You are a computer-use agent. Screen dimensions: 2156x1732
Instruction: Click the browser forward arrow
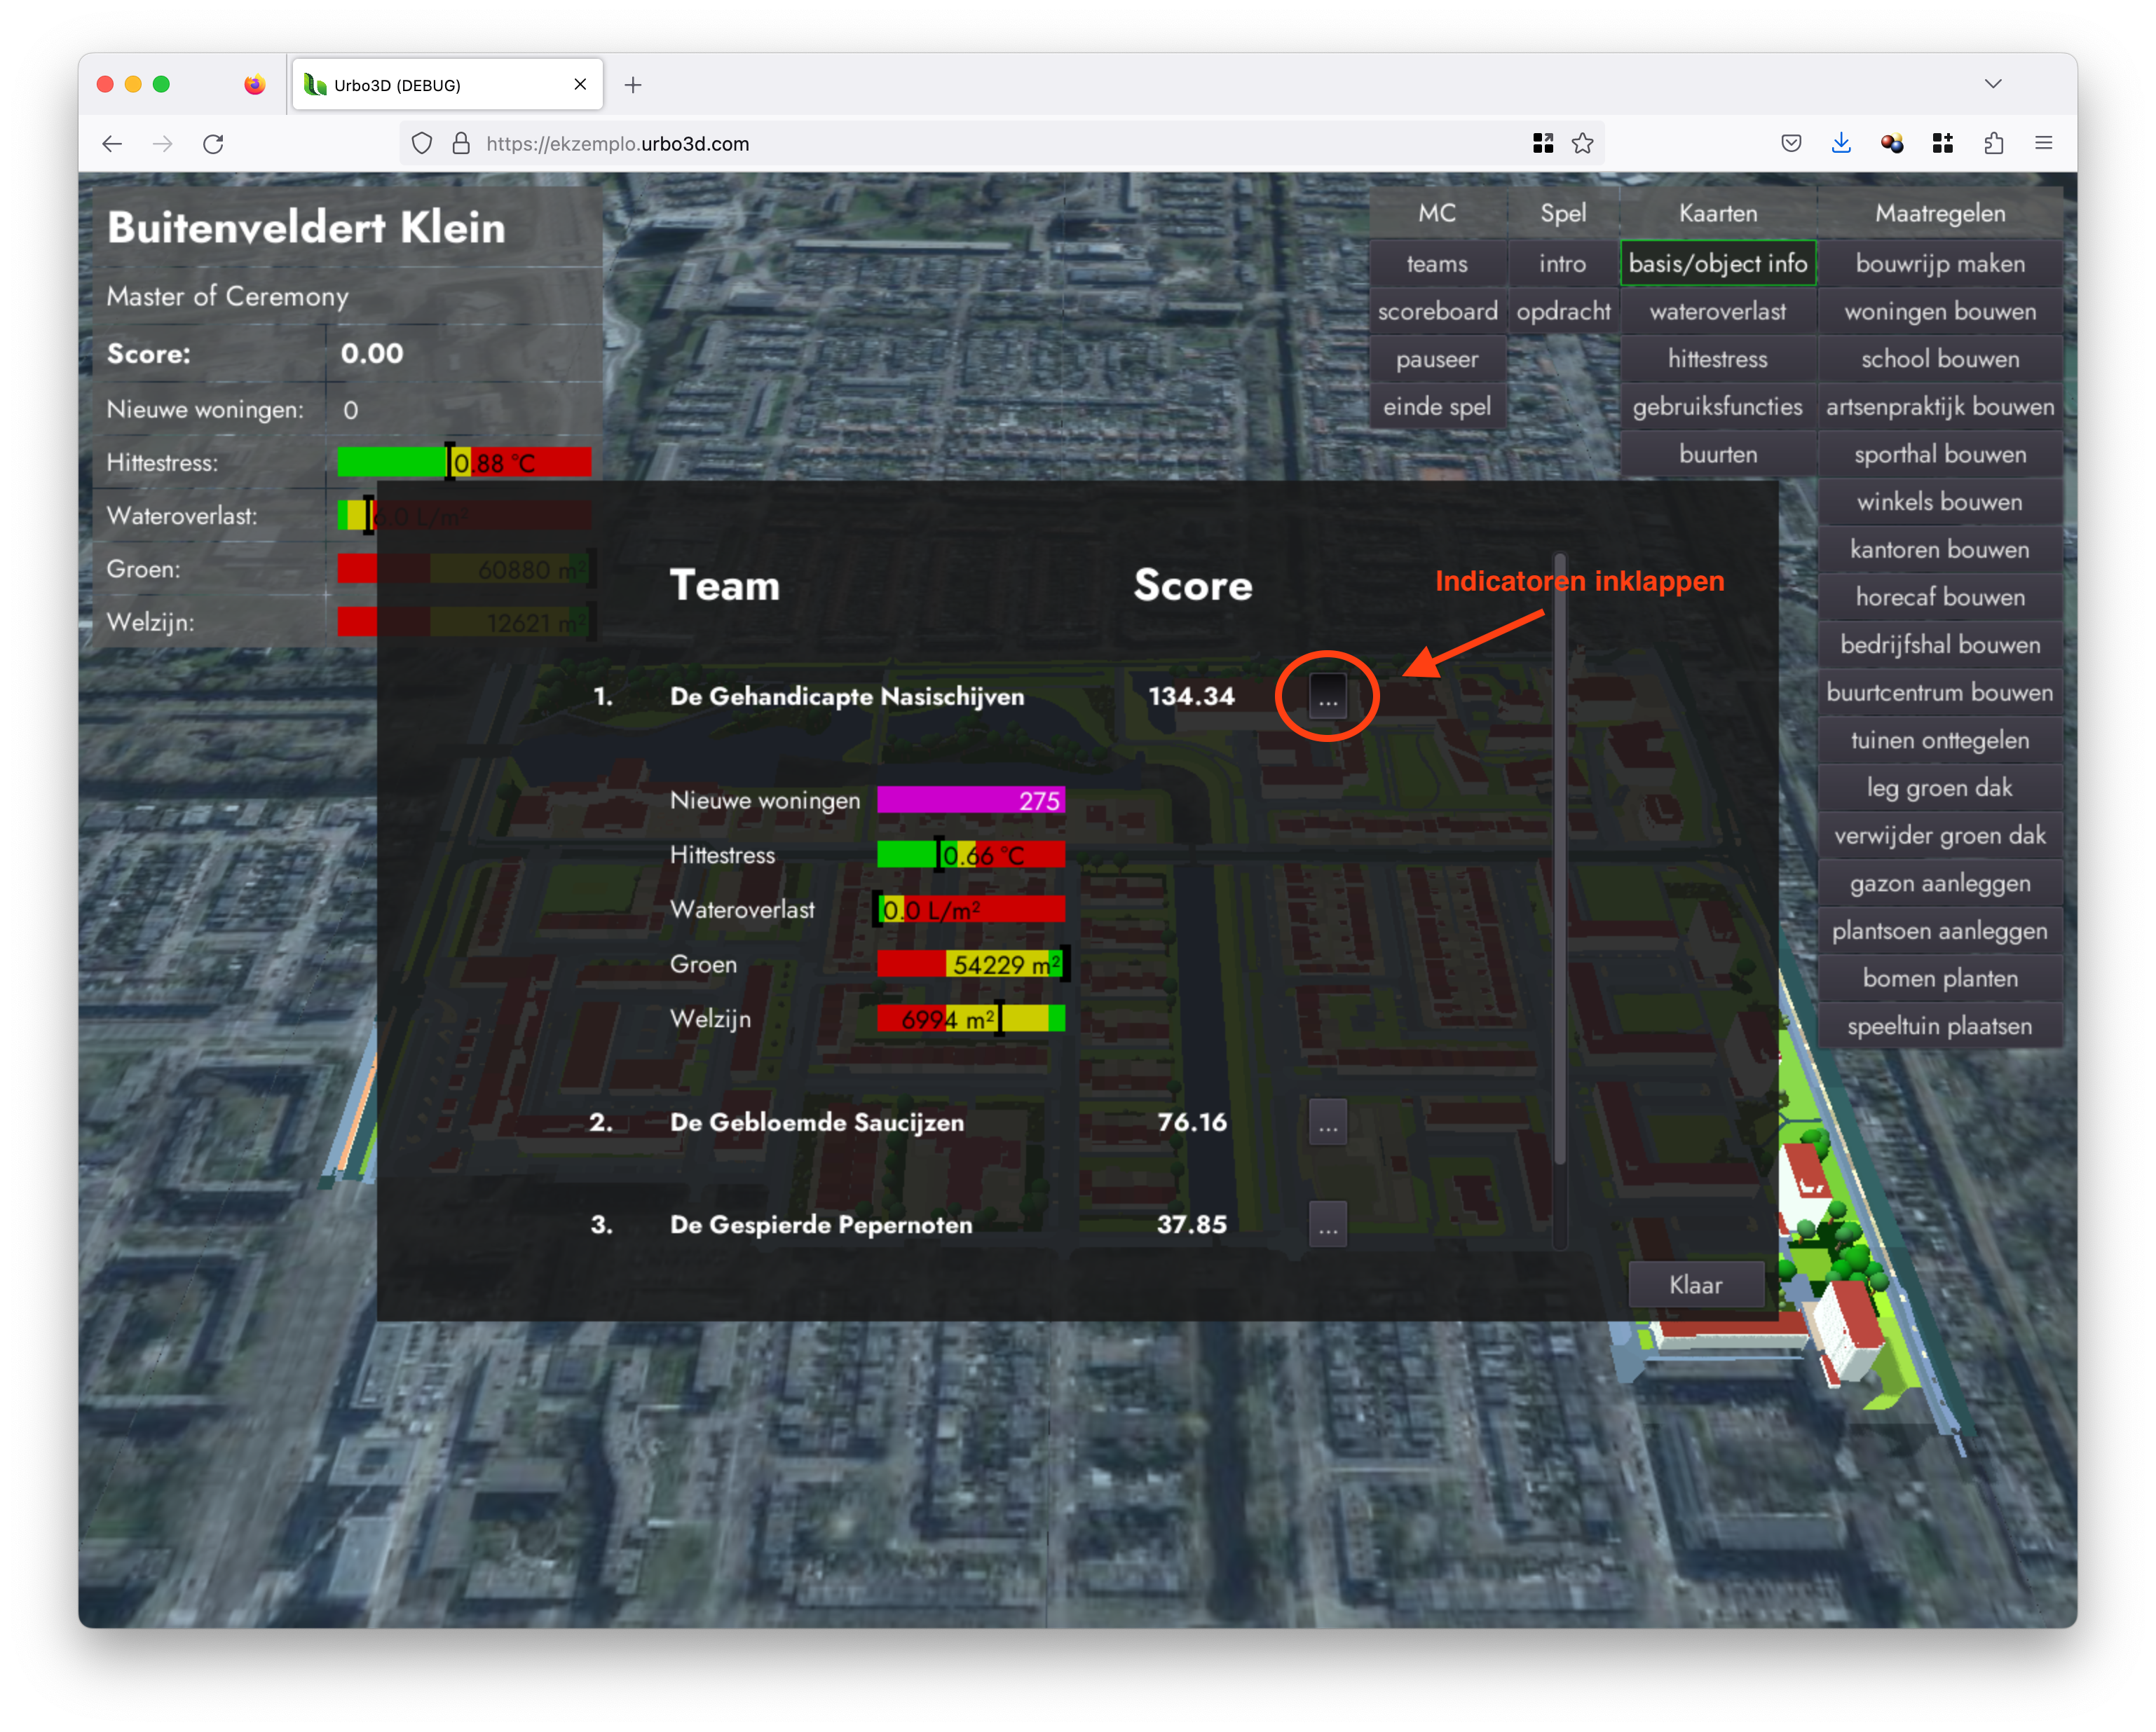(x=162, y=144)
